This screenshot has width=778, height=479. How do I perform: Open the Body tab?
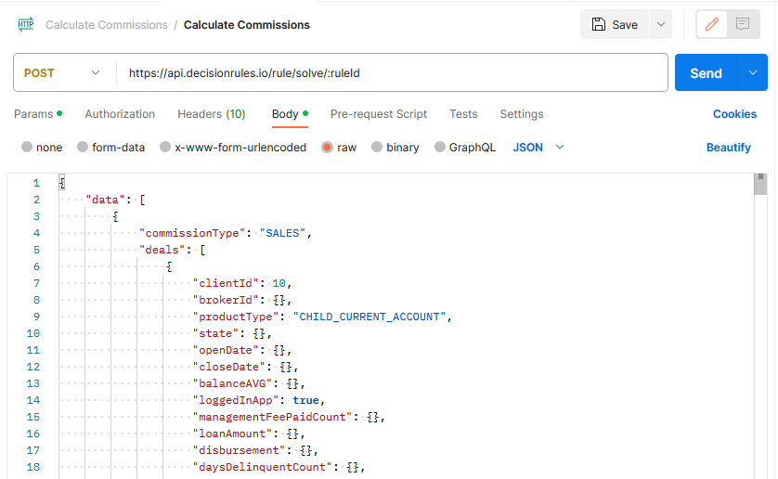(x=290, y=114)
